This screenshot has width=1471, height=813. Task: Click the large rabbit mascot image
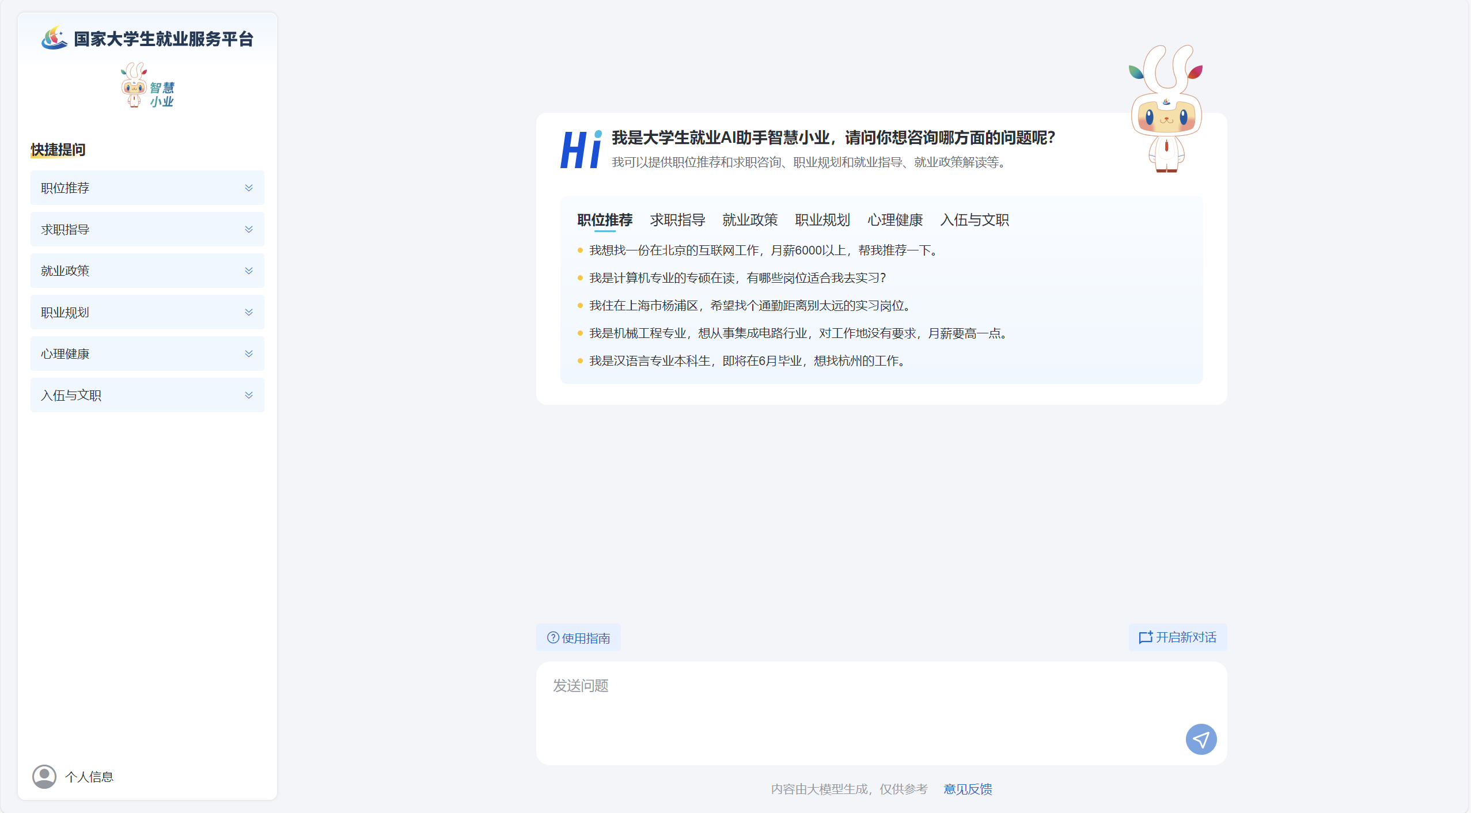click(1166, 109)
